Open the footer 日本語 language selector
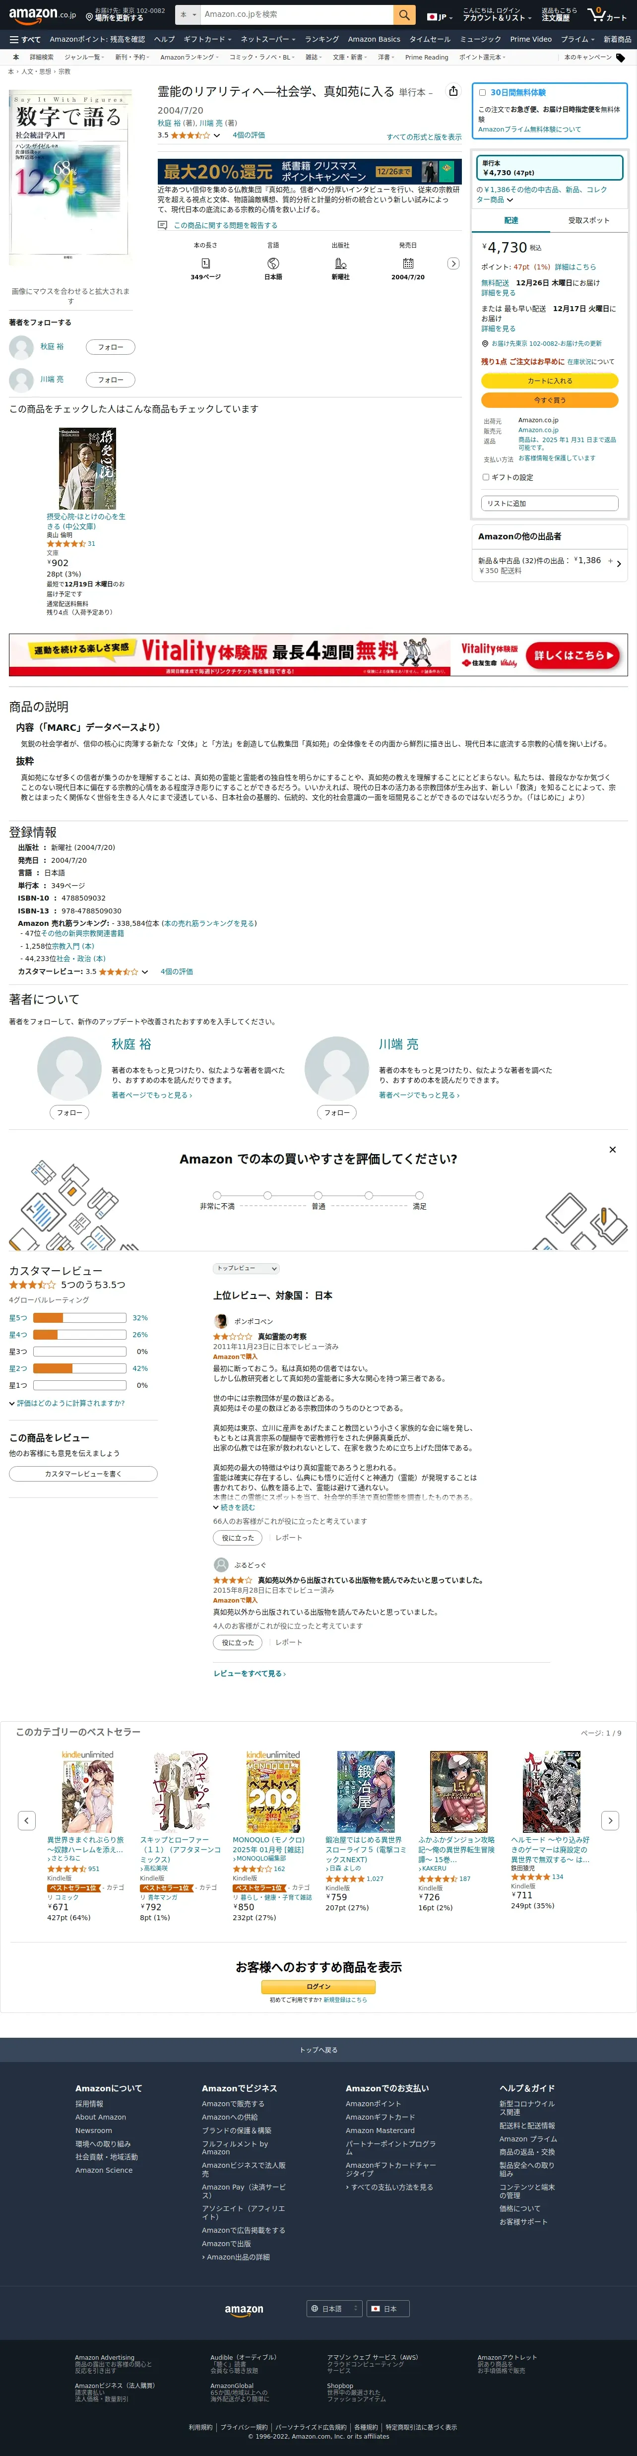 click(335, 2308)
